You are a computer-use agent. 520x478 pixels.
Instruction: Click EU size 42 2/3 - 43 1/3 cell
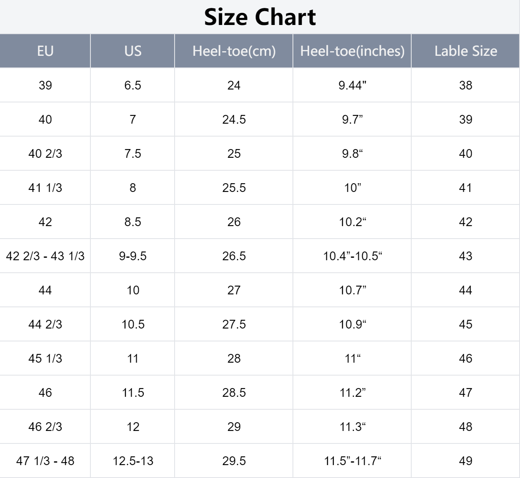tap(45, 256)
